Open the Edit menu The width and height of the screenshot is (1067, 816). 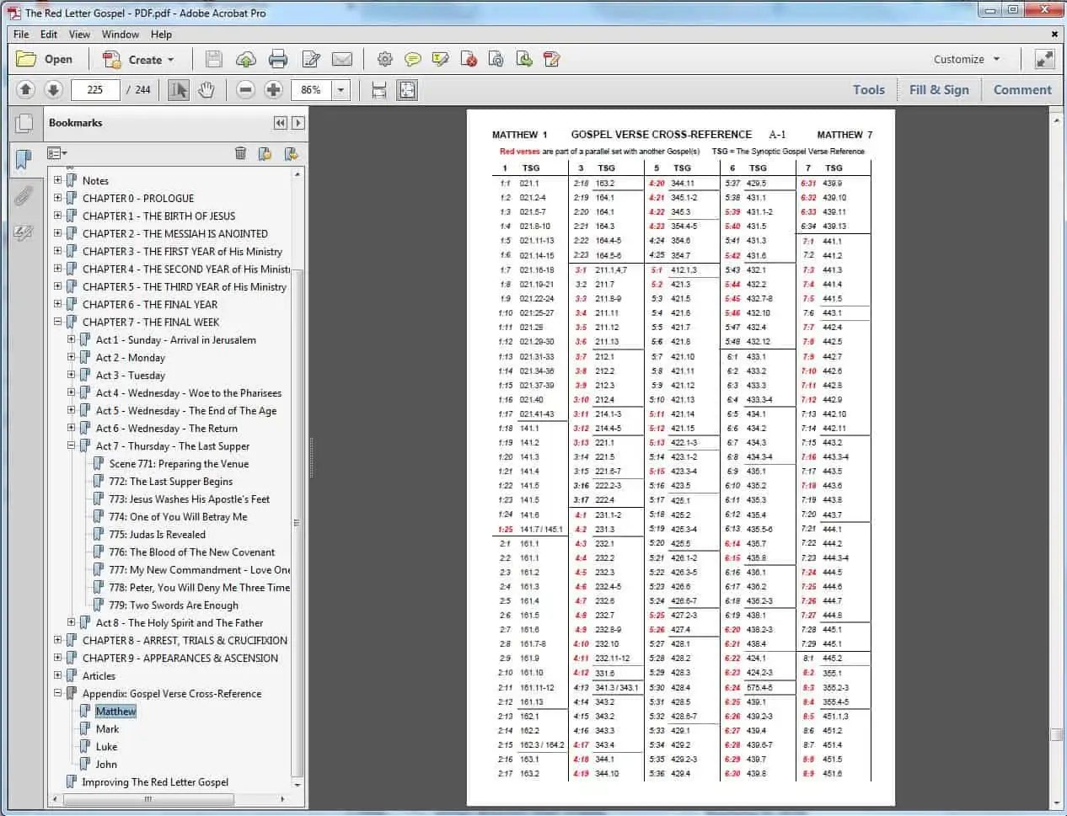coord(49,35)
